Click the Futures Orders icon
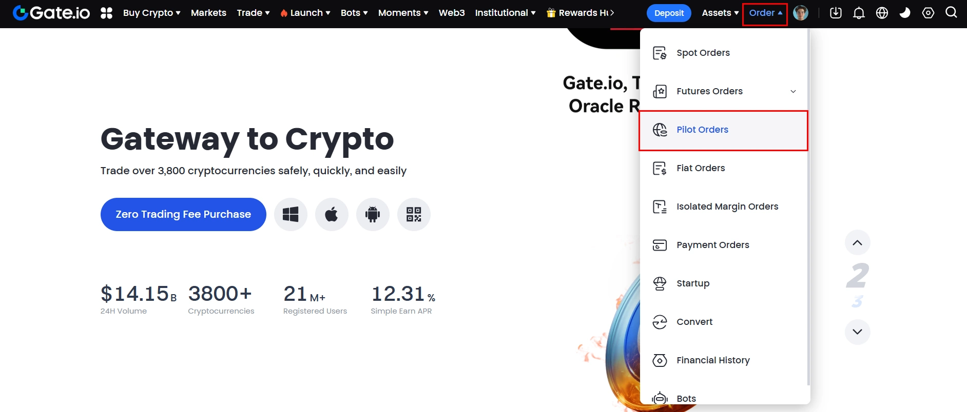The height and width of the screenshot is (412, 967). pos(660,91)
